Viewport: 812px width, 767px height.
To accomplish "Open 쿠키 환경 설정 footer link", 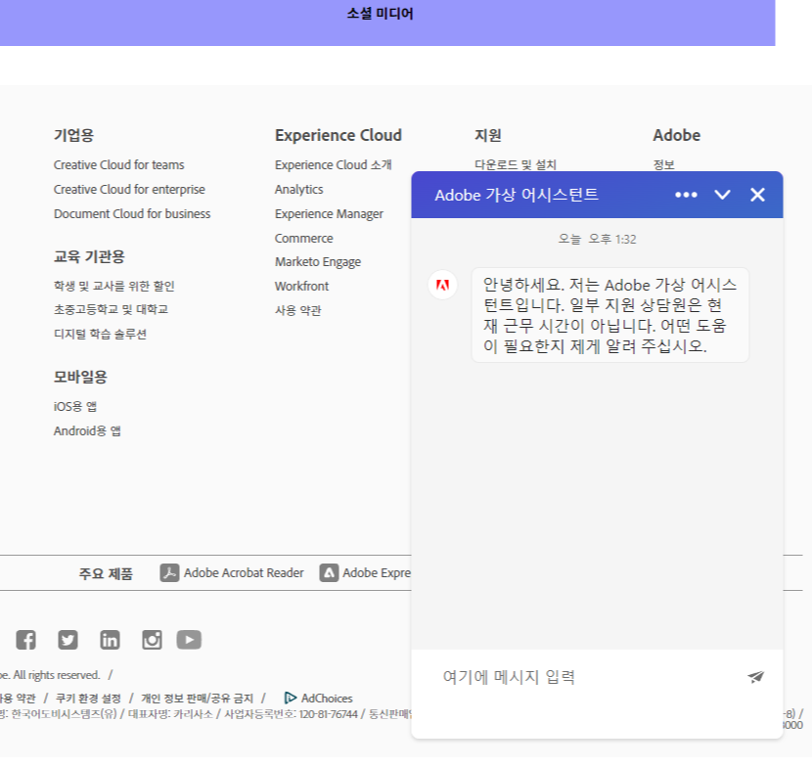I will pos(88,699).
